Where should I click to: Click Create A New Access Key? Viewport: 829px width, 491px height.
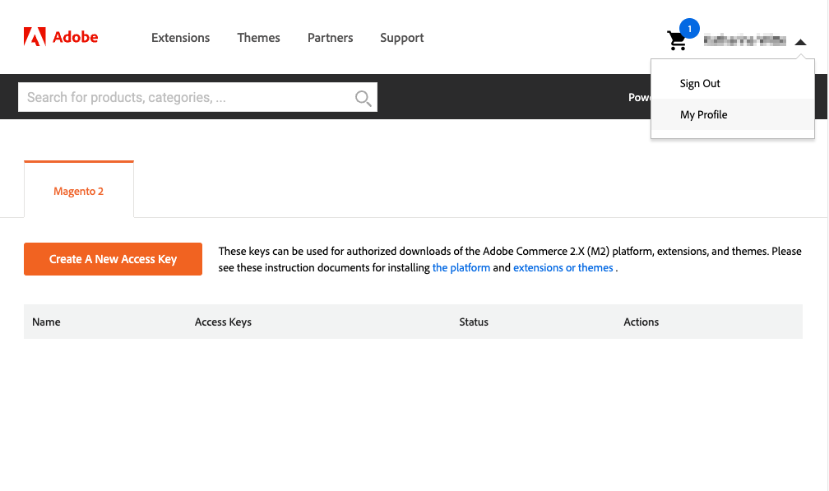point(113,259)
